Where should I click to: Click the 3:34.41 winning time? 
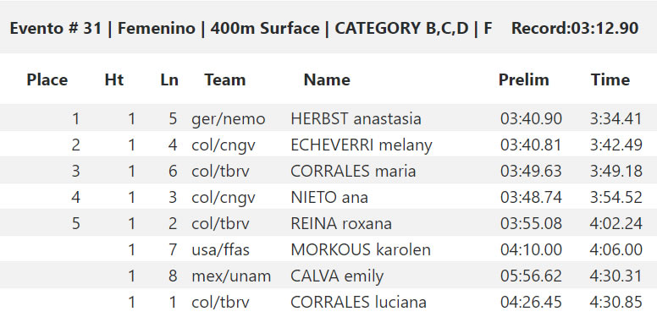click(x=616, y=119)
